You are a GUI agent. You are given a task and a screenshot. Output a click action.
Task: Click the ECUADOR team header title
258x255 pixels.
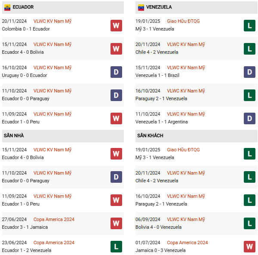23,7
